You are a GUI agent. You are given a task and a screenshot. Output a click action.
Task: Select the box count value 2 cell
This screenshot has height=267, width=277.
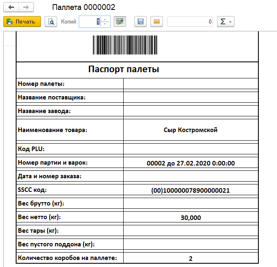pos(191,258)
